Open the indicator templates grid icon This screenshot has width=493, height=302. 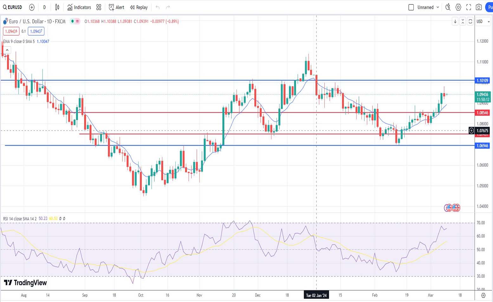pyautogui.click(x=99, y=7)
